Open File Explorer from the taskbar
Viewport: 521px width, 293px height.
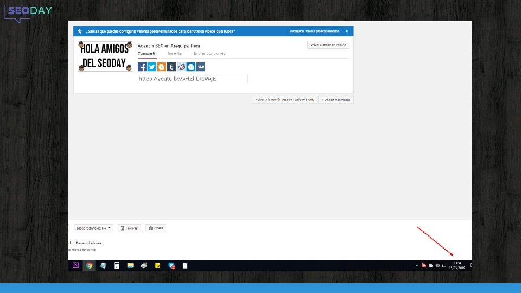tap(130, 265)
